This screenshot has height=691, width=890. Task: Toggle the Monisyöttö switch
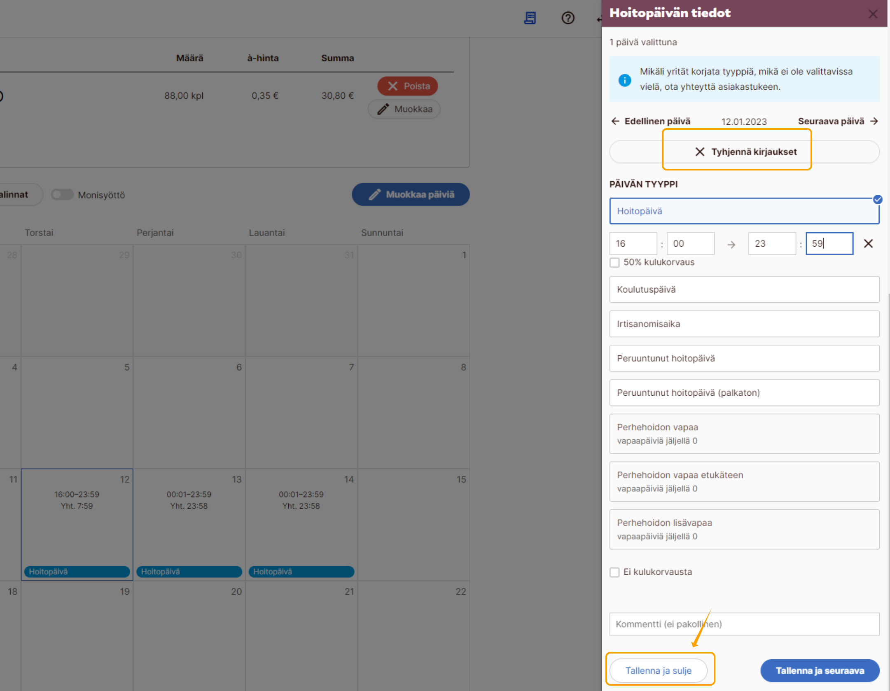(x=62, y=195)
